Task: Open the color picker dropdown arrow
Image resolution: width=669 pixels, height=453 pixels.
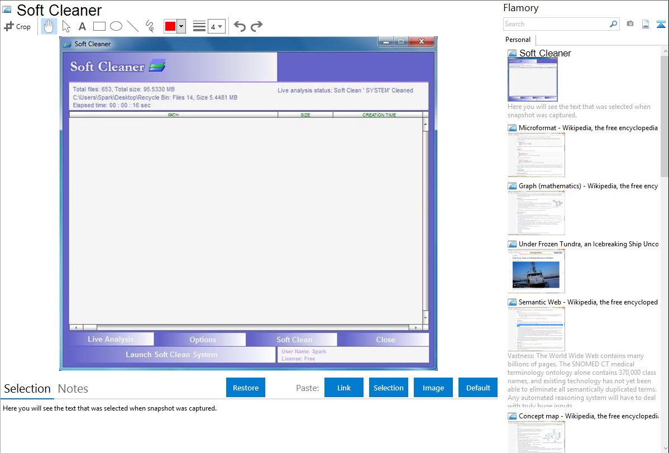Action: click(x=181, y=26)
